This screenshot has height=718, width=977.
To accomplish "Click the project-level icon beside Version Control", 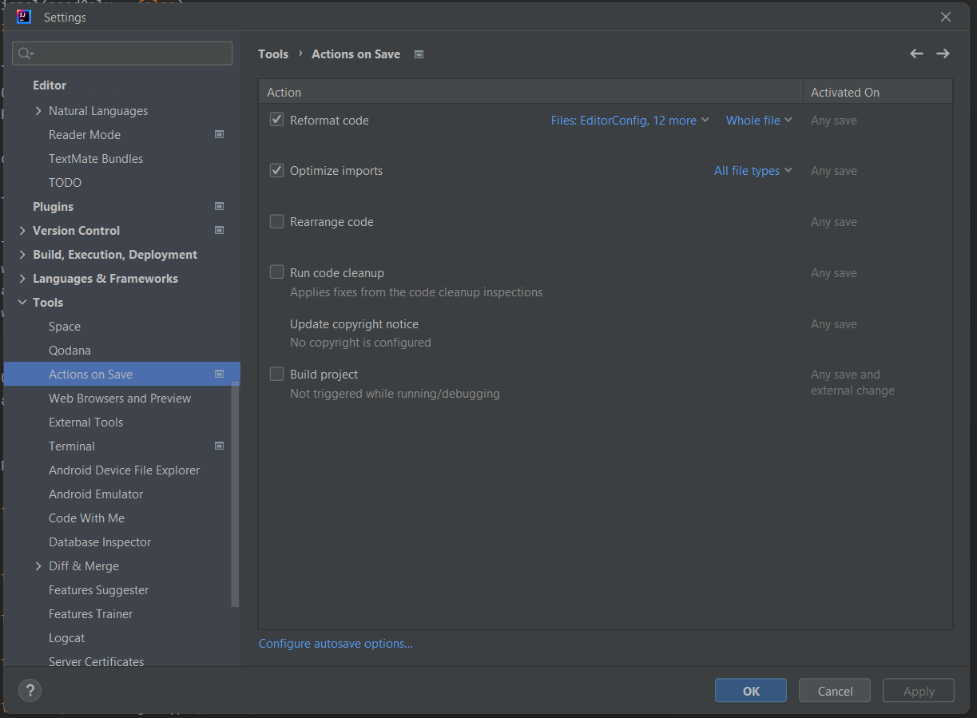I will pyautogui.click(x=219, y=231).
